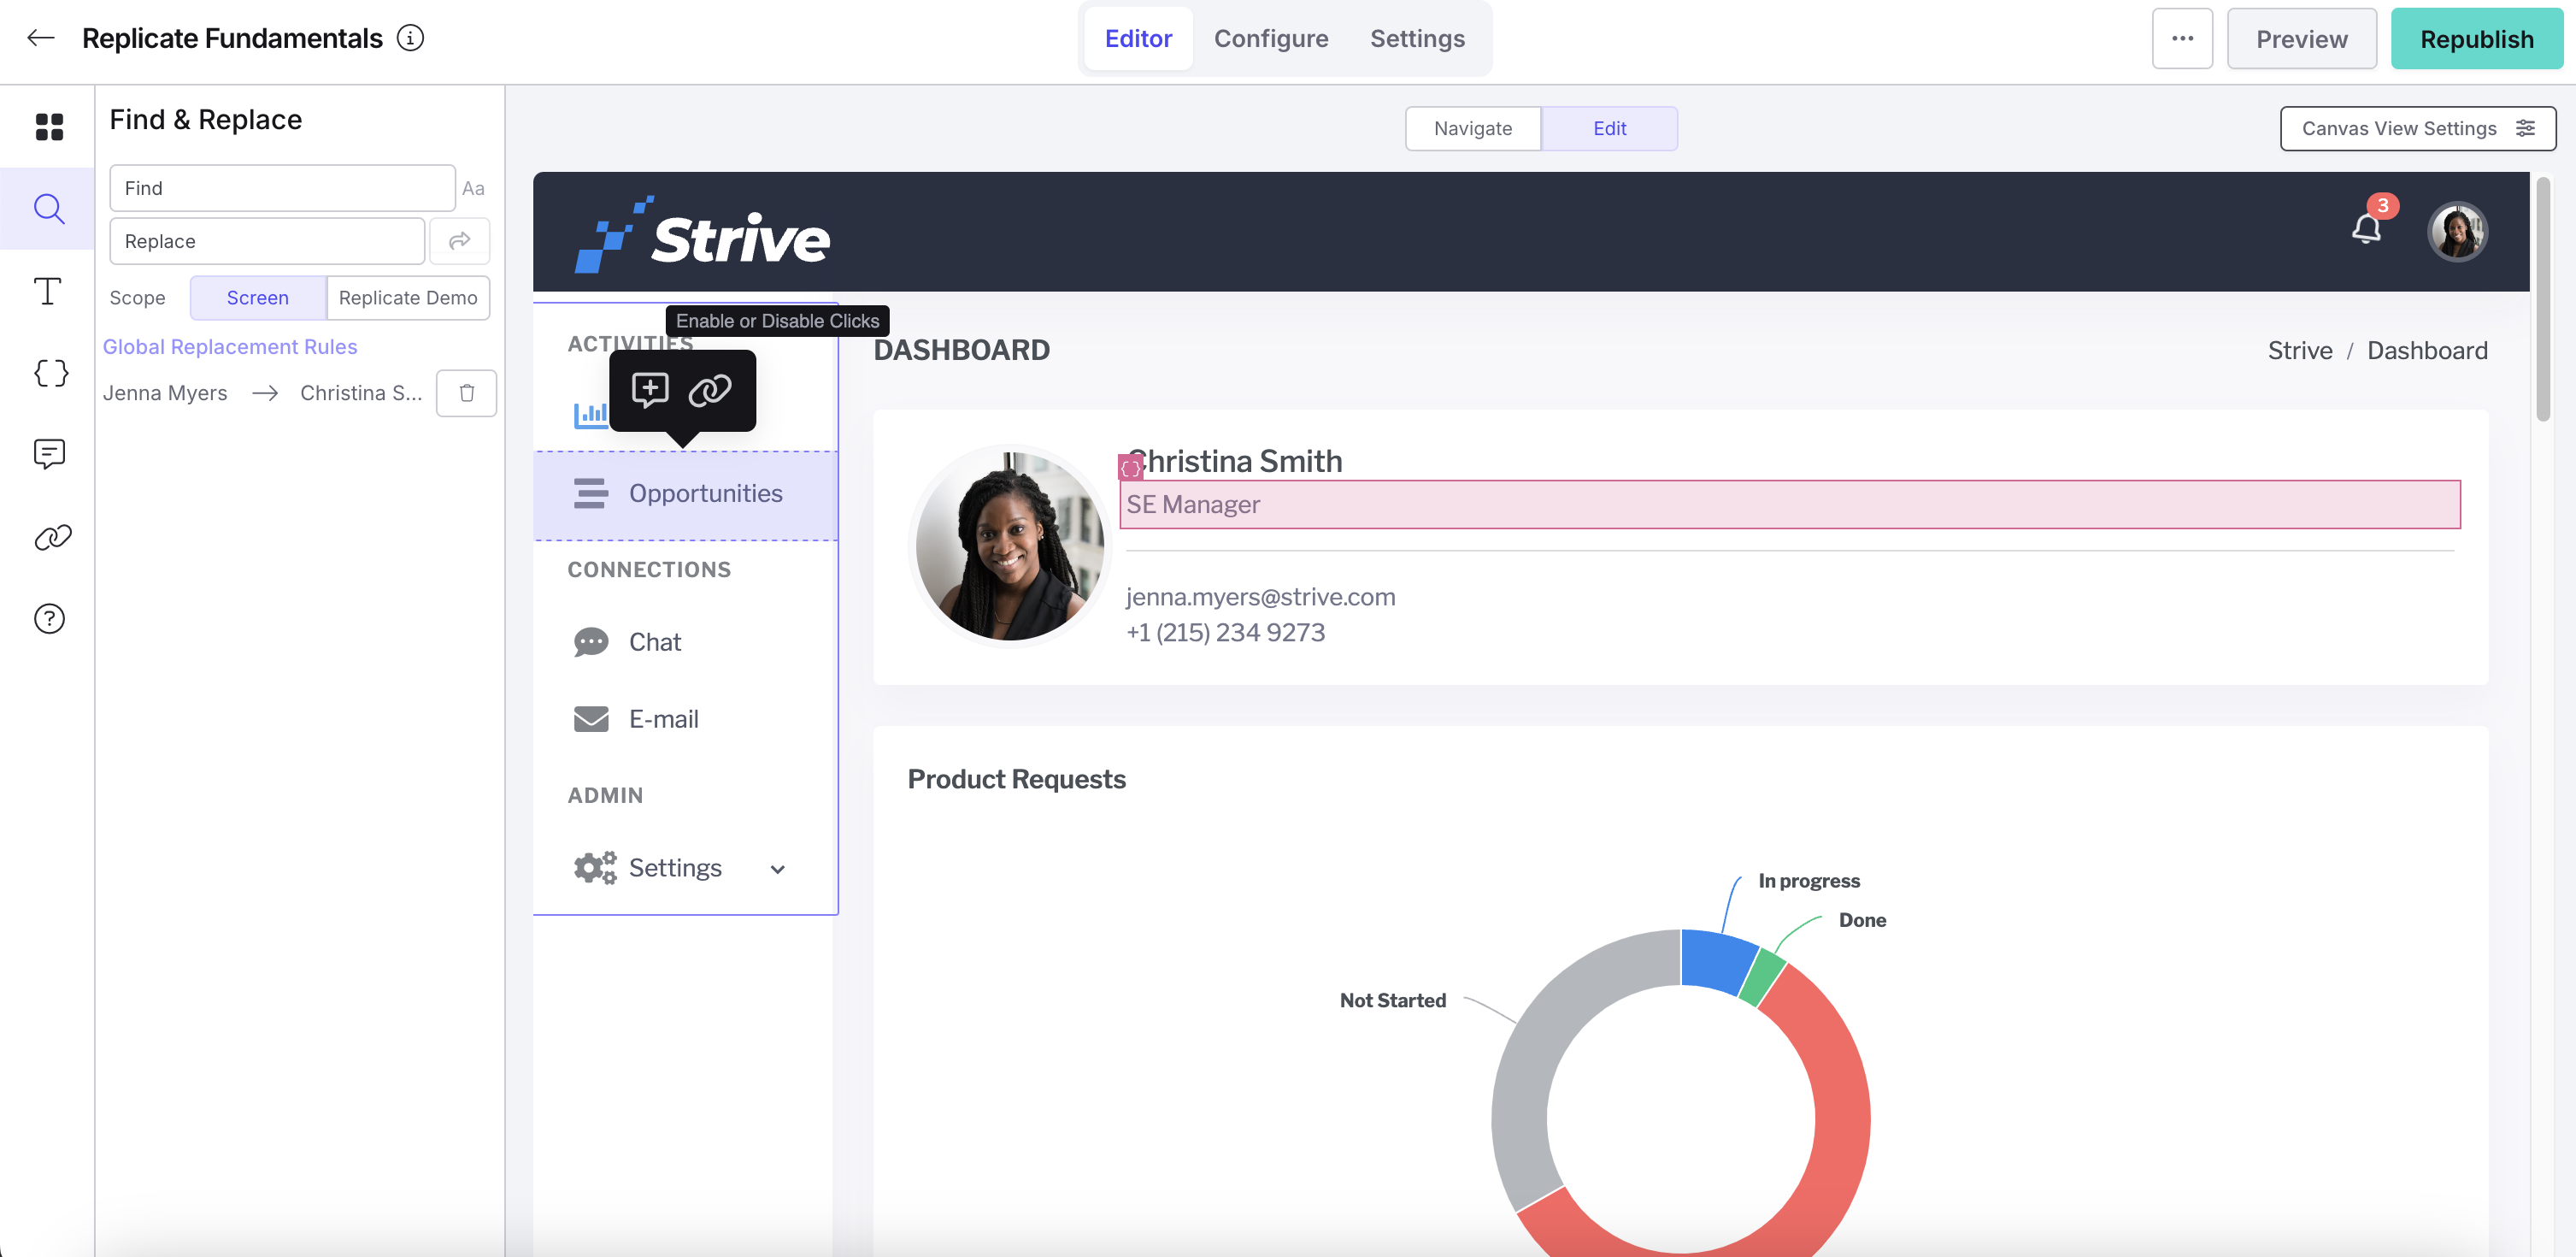2576x1257 pixels.
Task: Delete the Jenna Myers replacement rule
Action: pos(467,392)
